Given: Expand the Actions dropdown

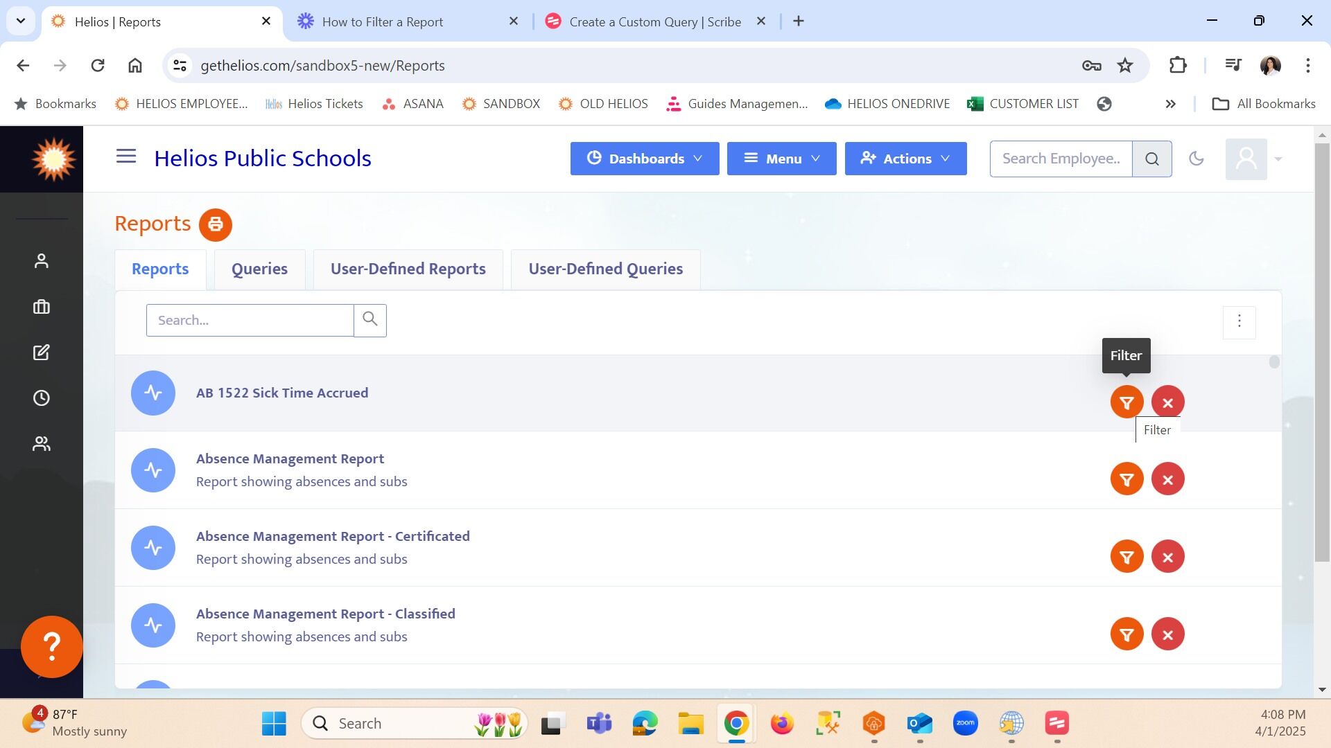Looking at the screenshot, I should 905,159.
